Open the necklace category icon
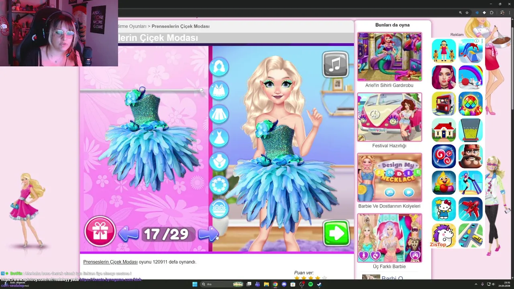This screenshot has width=514, height=289. (x=219, y=161)
